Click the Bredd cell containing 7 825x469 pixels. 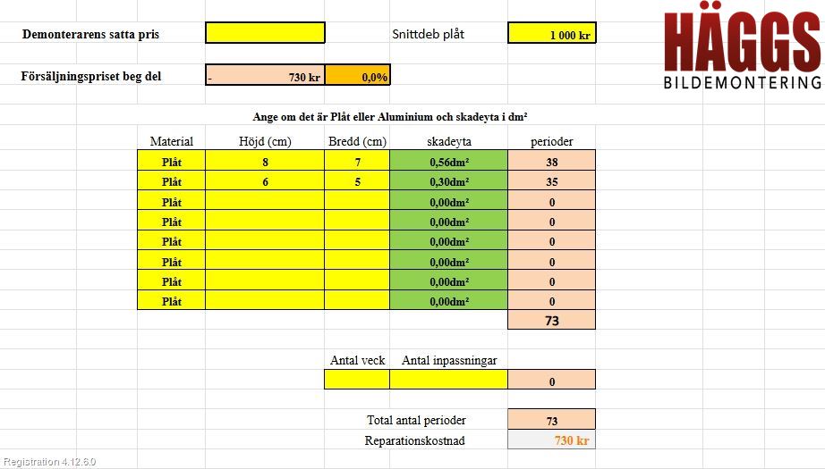coord(357,160)
